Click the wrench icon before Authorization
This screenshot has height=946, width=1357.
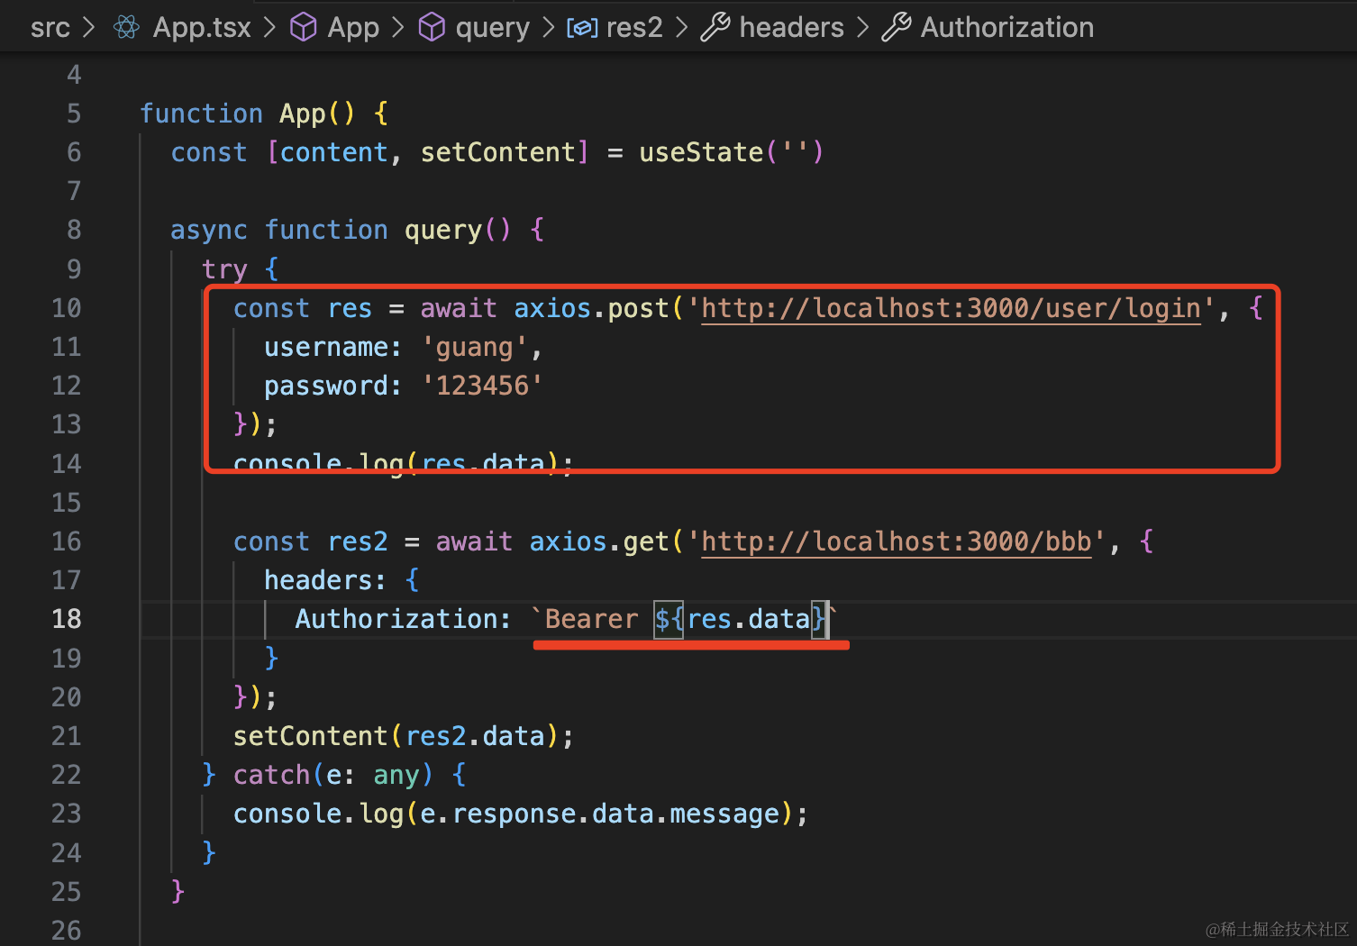point(896,28)
